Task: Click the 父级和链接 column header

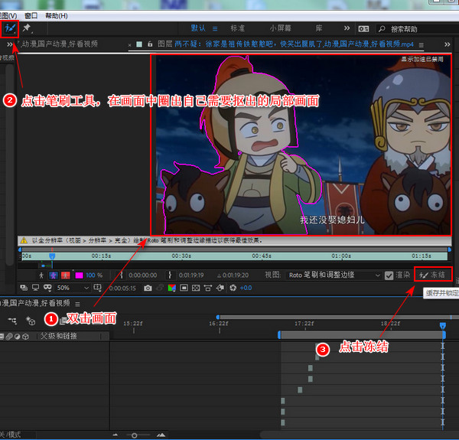Action: click(59, 336)
